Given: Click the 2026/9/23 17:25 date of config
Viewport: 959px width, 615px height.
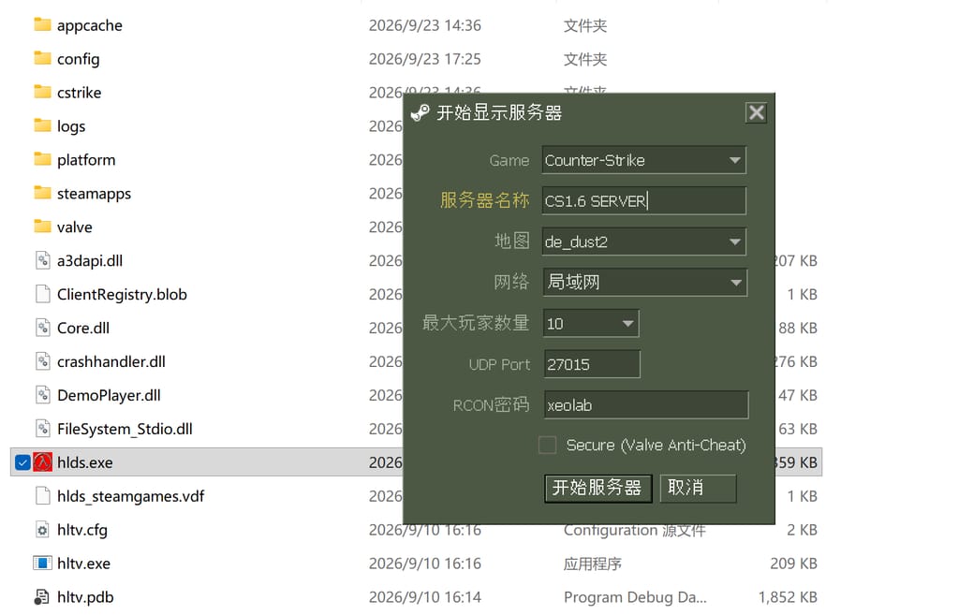Looking at the screenshot, I should (425, 59).
